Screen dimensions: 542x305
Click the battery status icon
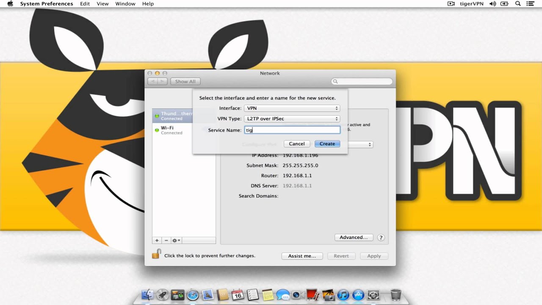tap(505, 4)
